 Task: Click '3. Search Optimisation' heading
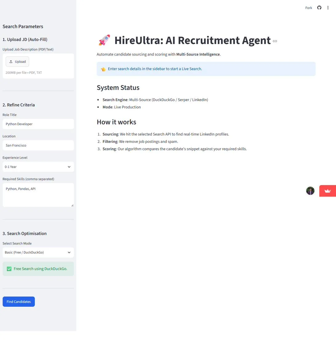pos(25,233)
